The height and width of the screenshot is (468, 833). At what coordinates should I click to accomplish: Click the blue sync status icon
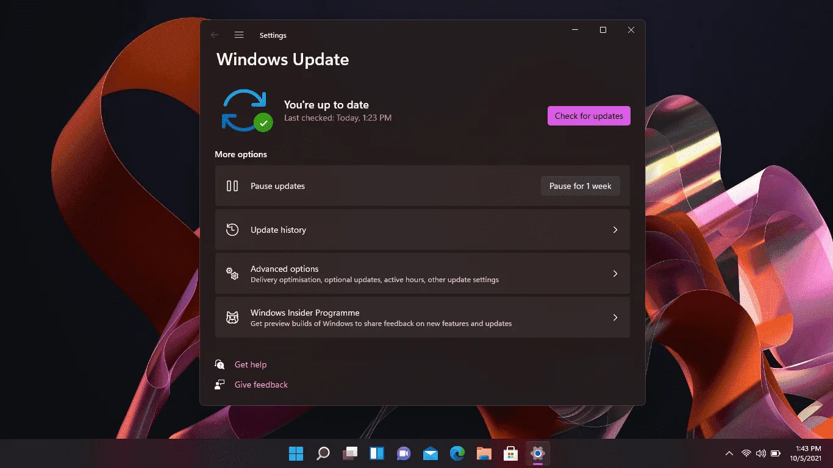point(246,110)
